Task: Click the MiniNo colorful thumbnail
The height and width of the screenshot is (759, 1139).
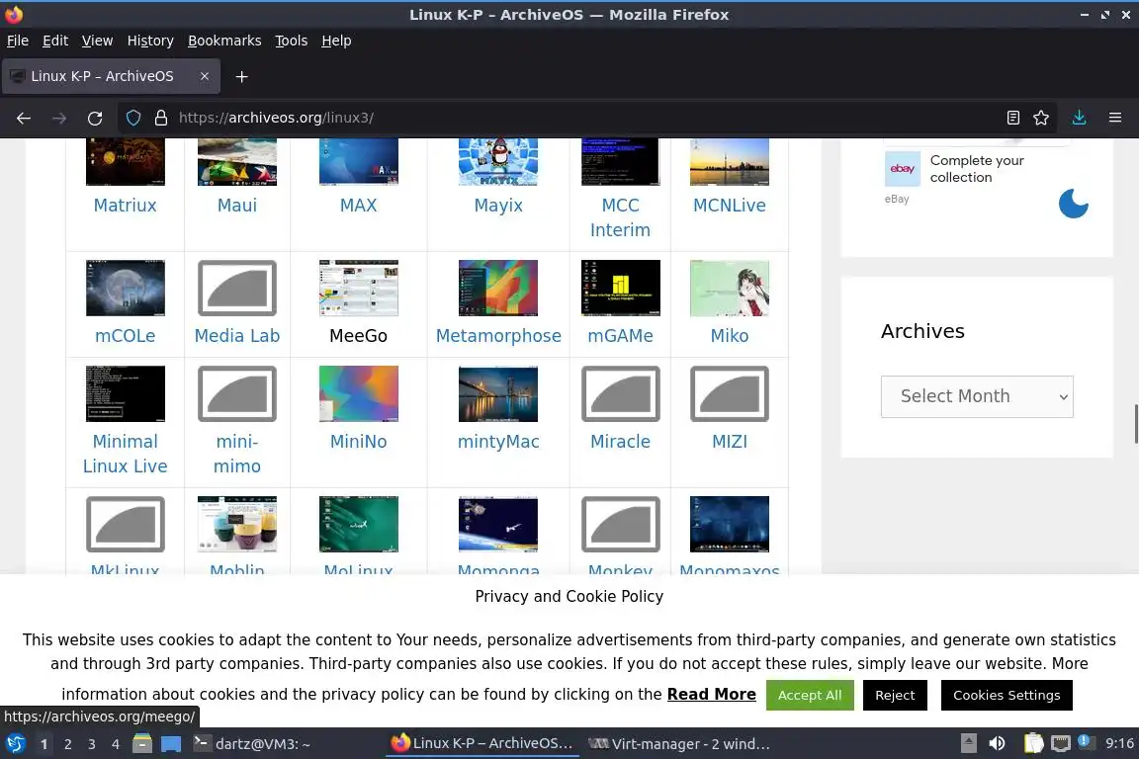Action: click(x=358, y=393)
